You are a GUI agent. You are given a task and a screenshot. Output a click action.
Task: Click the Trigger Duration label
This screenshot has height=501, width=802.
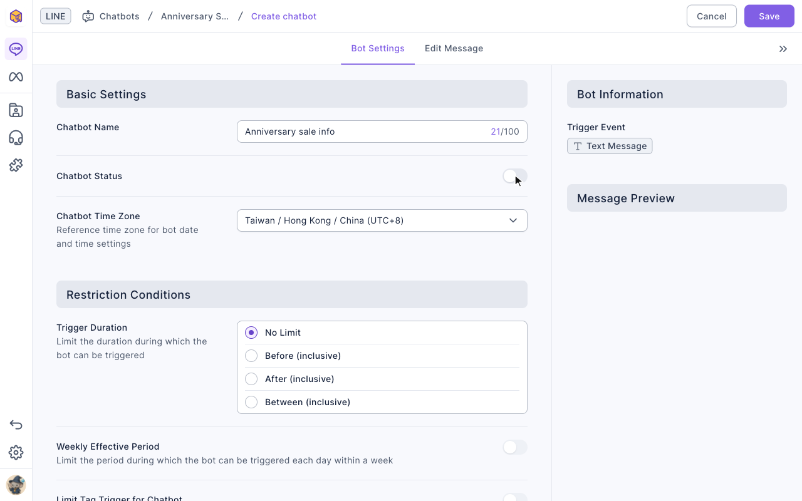pyautogui.click(x=91, y=328)
